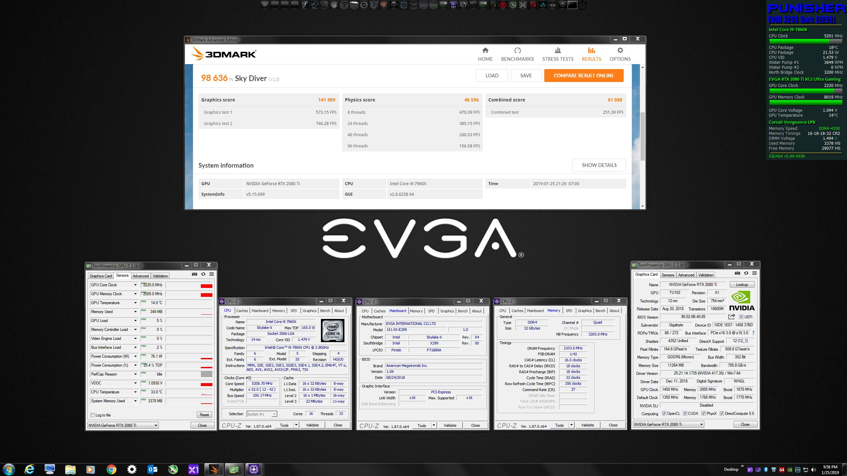Toggle the PhysX checkbox
Image resolution: width=847 pixels, height=476 pixels.
click(704, 414)
